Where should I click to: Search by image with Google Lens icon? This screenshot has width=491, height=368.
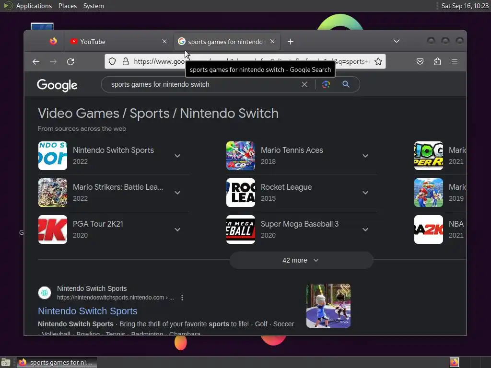click(326, 84)
